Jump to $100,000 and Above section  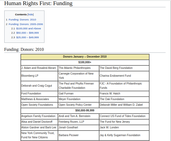pyautogui.click(x=29, y=29)
